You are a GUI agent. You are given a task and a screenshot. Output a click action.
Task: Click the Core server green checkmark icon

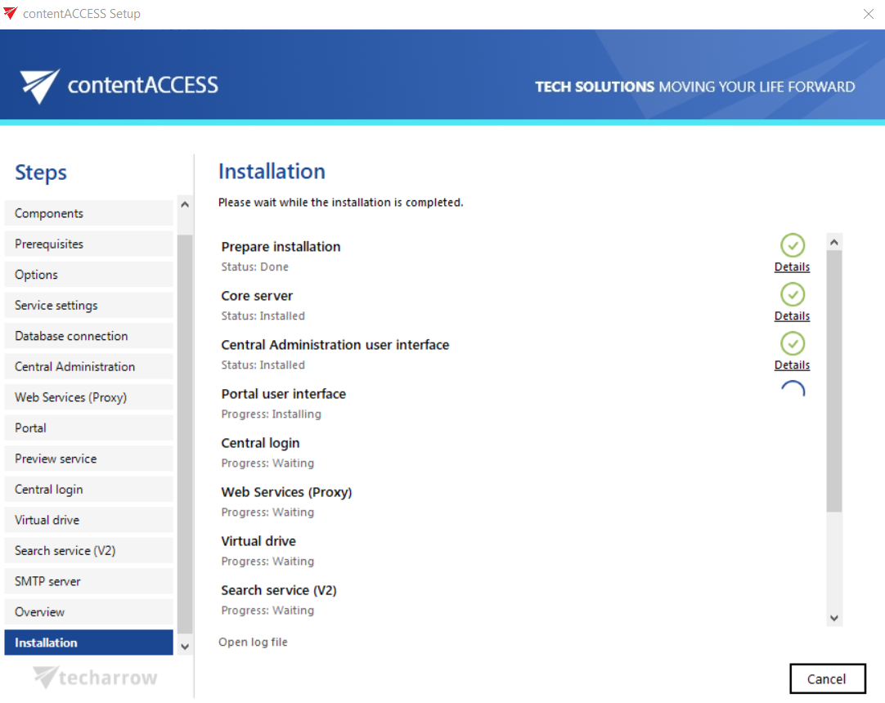pyautogui.click(x=792, y=294)
